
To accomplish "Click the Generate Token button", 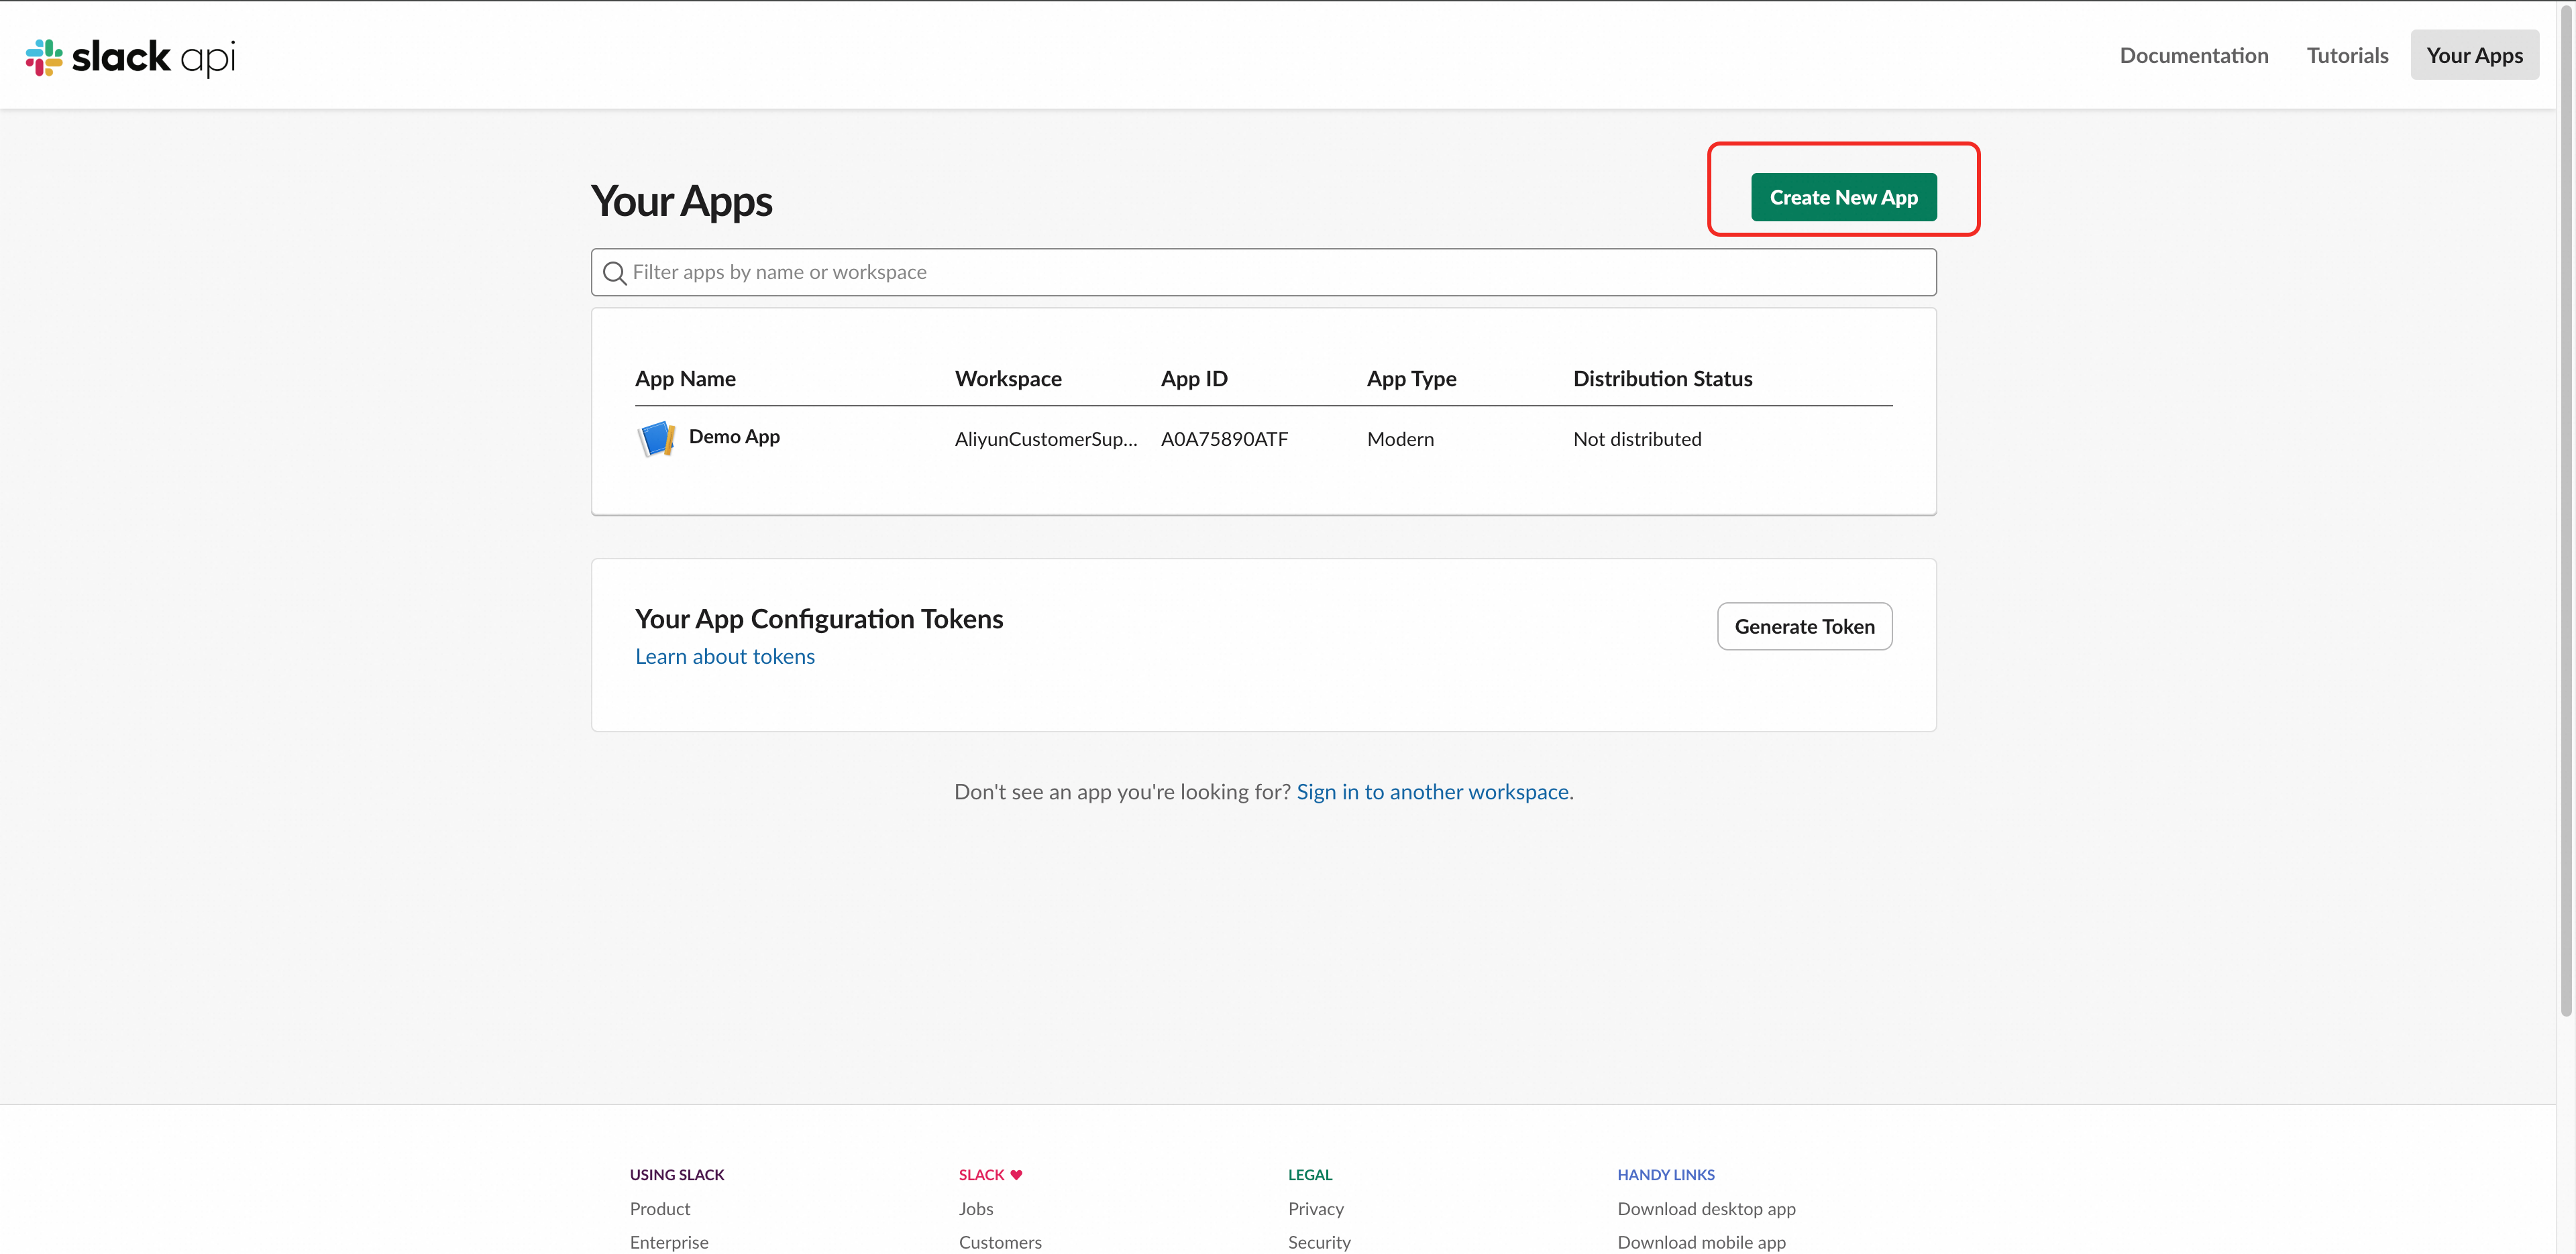I will [x=1804, y=626].
